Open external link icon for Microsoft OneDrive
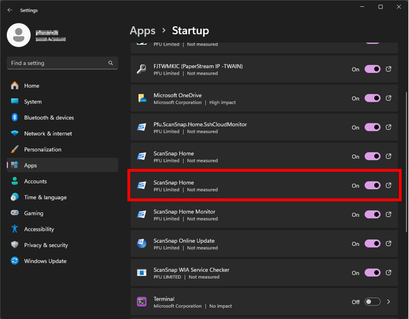This screenshot has height=319, width=409. click(x=389, y=98)
